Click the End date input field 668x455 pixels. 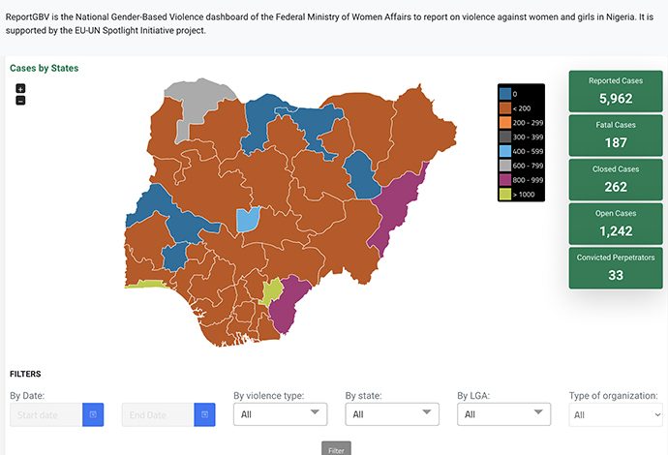[x=158, y=414]
